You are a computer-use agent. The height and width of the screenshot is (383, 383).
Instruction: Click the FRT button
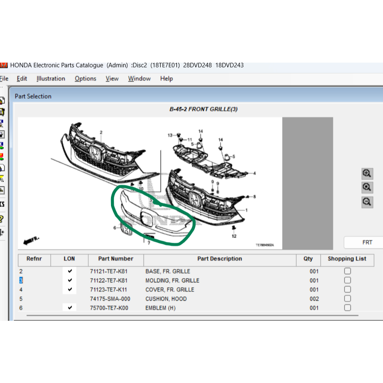coord(367,242)
